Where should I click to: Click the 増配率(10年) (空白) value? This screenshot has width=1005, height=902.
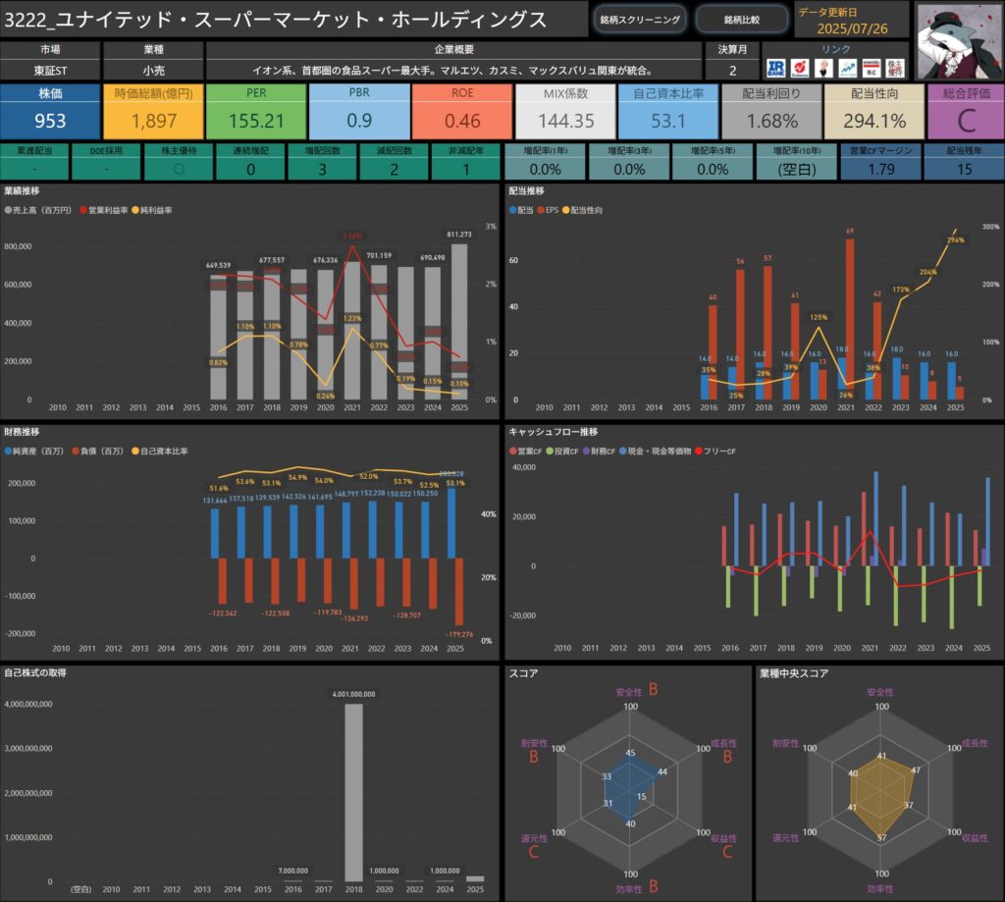point(797,169)
